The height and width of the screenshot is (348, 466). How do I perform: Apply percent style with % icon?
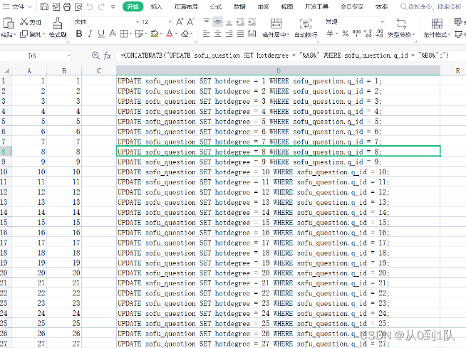tap(345, 33)
